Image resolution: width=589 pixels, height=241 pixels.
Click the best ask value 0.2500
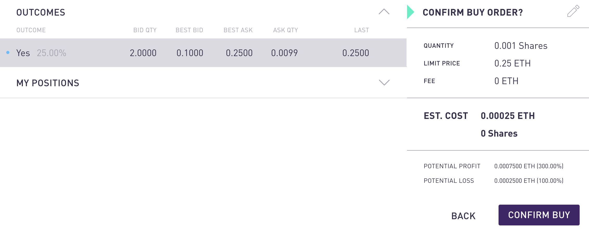coord(239,53)
